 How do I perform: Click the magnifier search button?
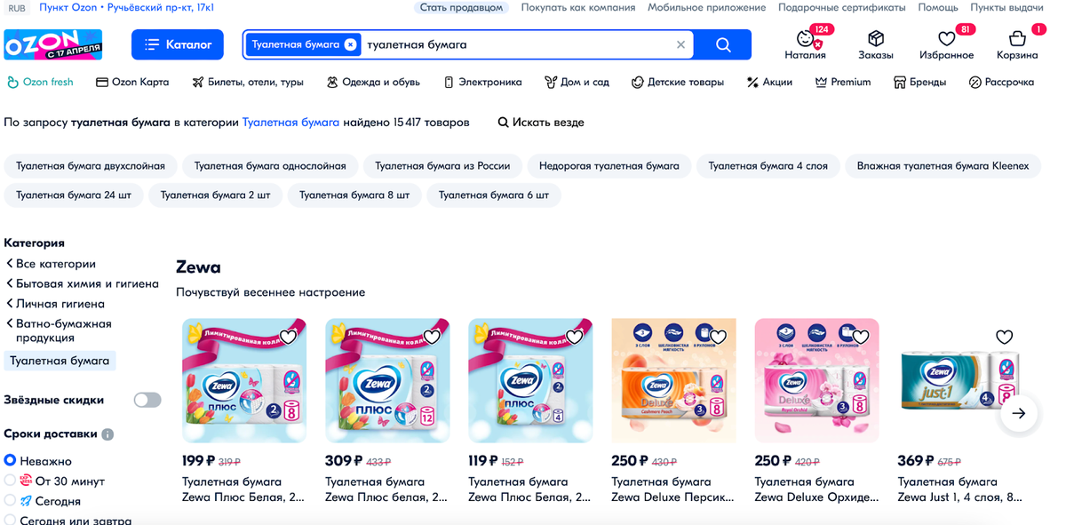[723, 44]
